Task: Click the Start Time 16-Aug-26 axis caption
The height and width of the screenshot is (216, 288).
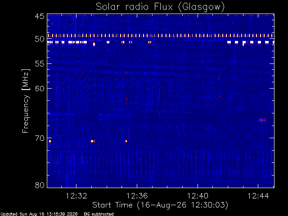Action: [x=160, y=205]
